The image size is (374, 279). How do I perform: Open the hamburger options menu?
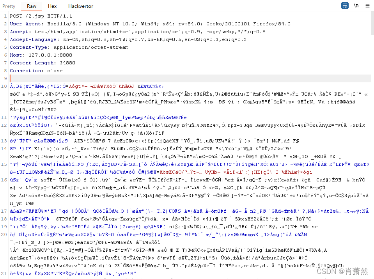pos(367,5)
